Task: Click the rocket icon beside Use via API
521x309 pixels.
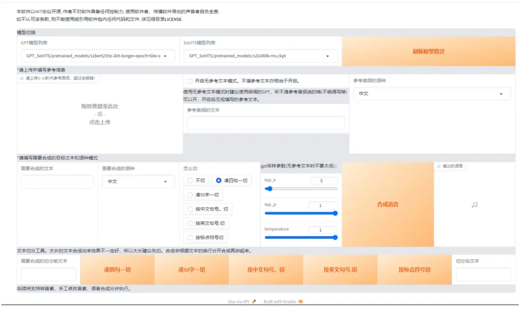Action: click(x=254, y=302)
